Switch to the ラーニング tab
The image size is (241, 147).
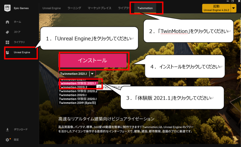[74, 8]
